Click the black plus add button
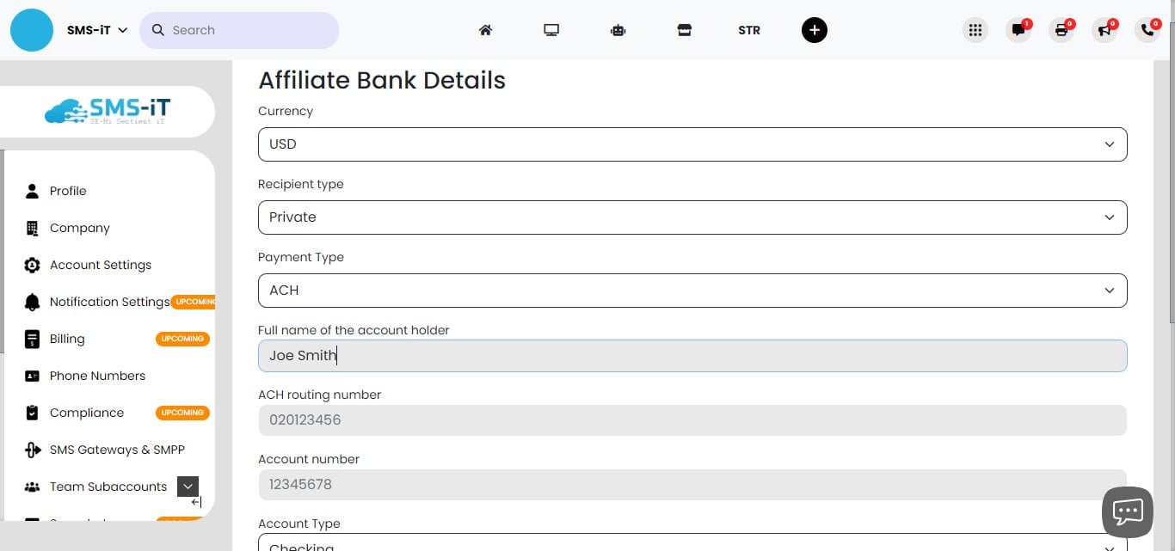This screenshot has height=551, width=1175. pyautogui.click(x=814, y=30)
